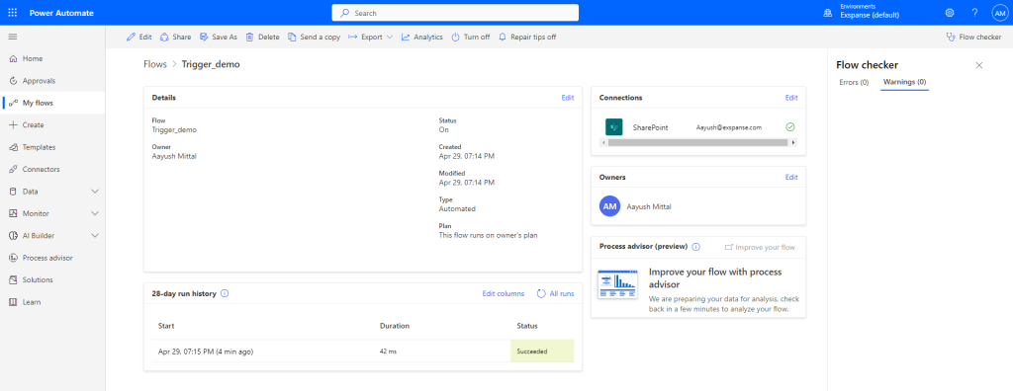Click the 28-day run history info icon
Image resolution: width=1013 pixels, height=391 pixels.
tap(225, 293)
